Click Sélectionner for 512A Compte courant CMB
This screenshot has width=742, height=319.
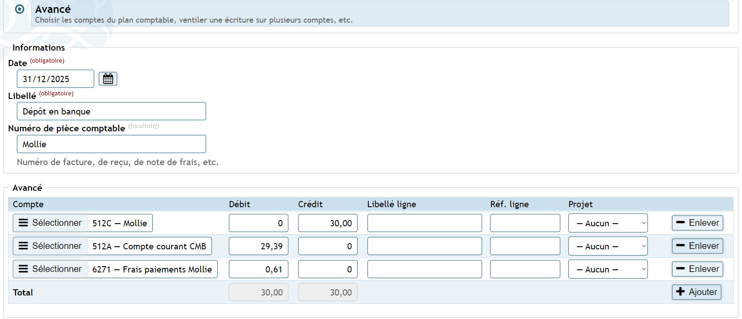[x=50, y=246]
